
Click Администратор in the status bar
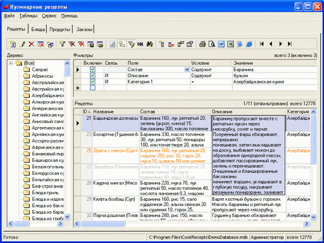tap(267, 237)
